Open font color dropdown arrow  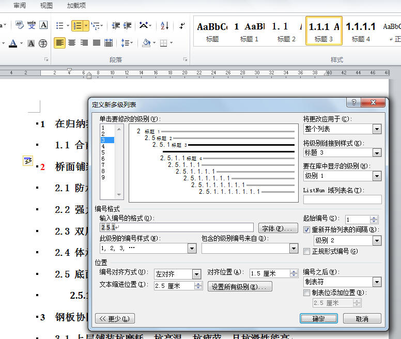[x=22, y=43]
